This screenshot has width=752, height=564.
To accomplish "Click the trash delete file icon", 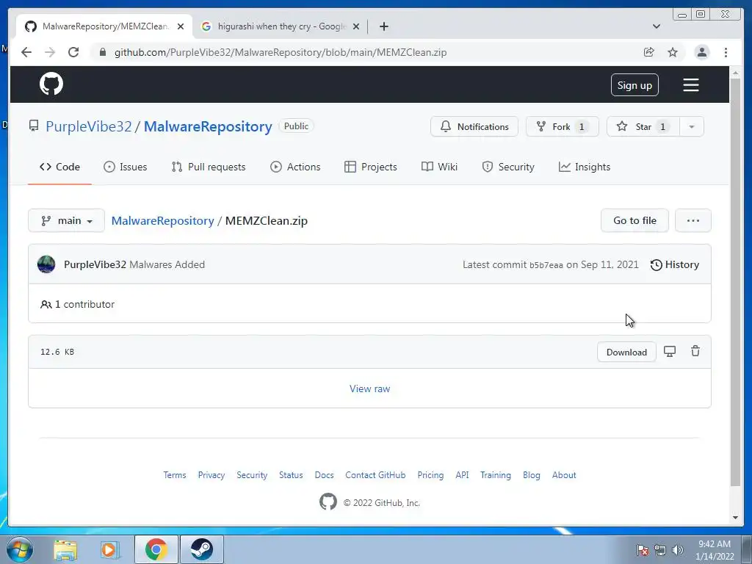I will [x=695, y=352].
